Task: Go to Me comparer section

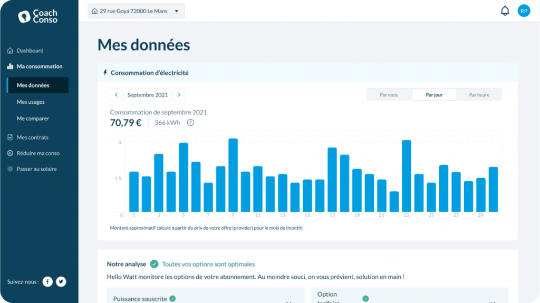Action: pyautogui.click(x=33, y=119)
